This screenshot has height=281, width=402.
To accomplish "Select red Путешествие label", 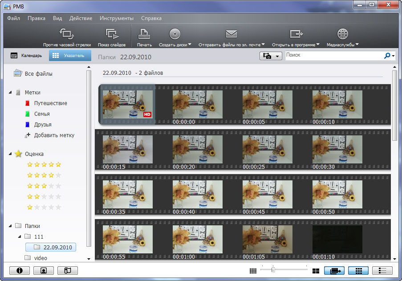I will point(28,103).
